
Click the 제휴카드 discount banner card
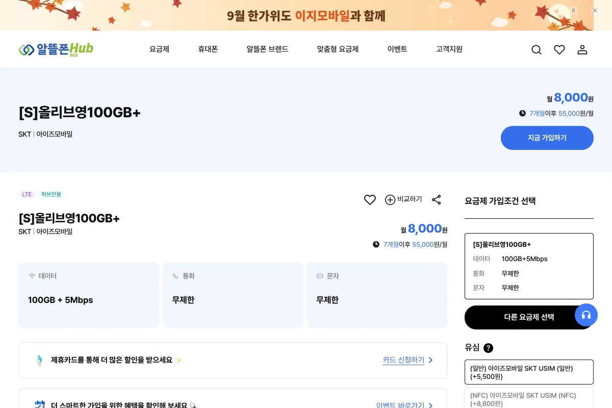tap(233, 360)
